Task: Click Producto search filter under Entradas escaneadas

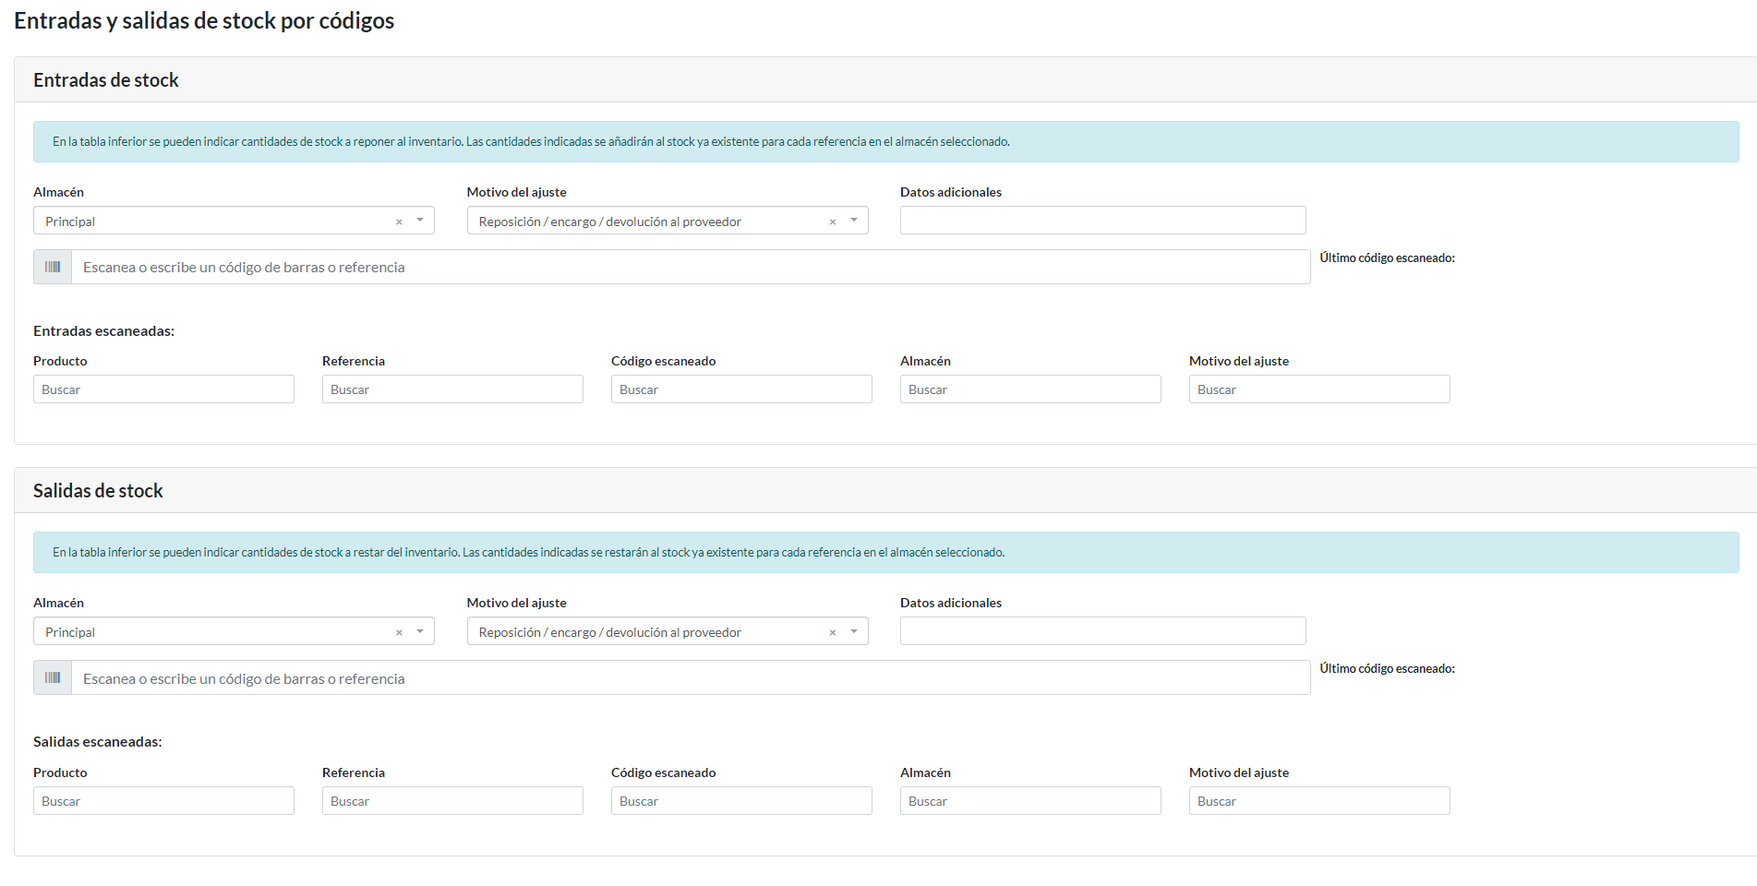Action: coord(163,389)
